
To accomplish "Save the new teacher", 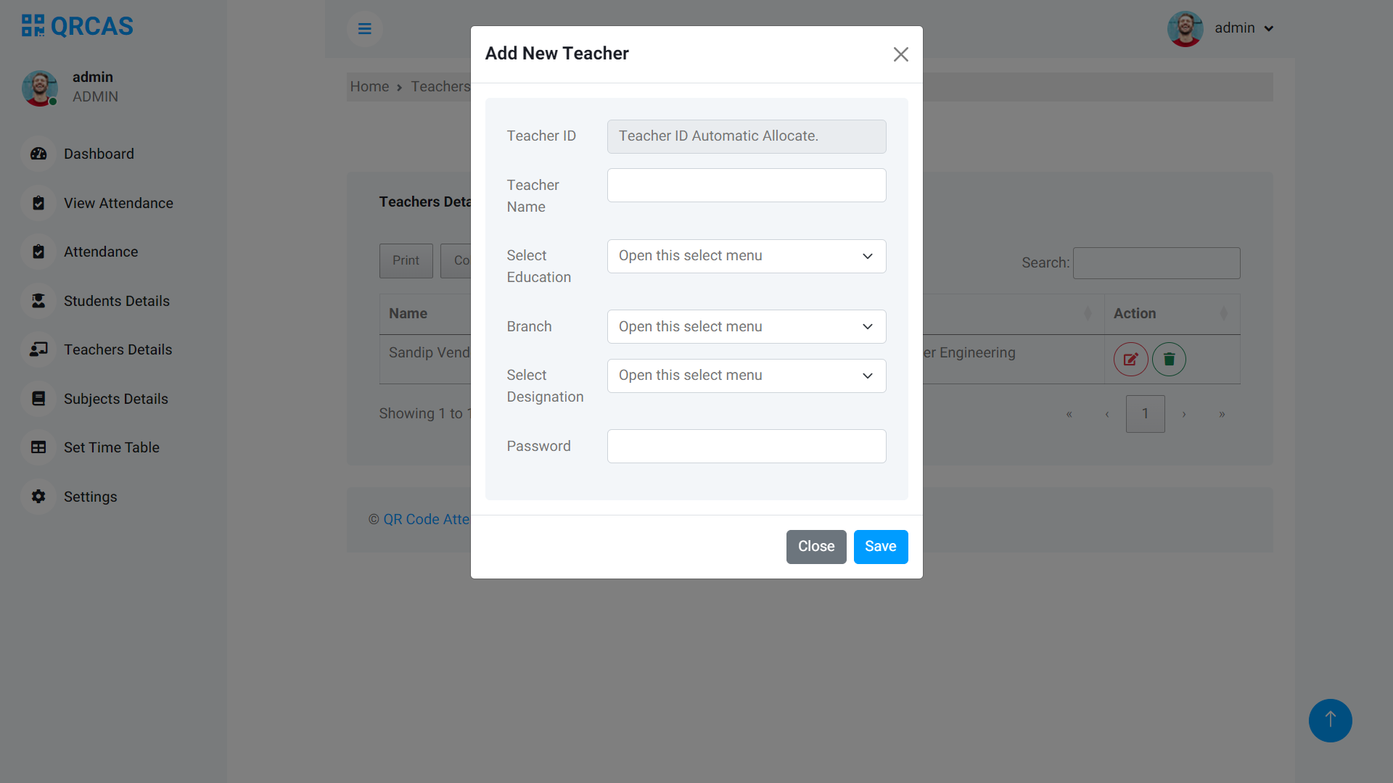I will point(880,547).
